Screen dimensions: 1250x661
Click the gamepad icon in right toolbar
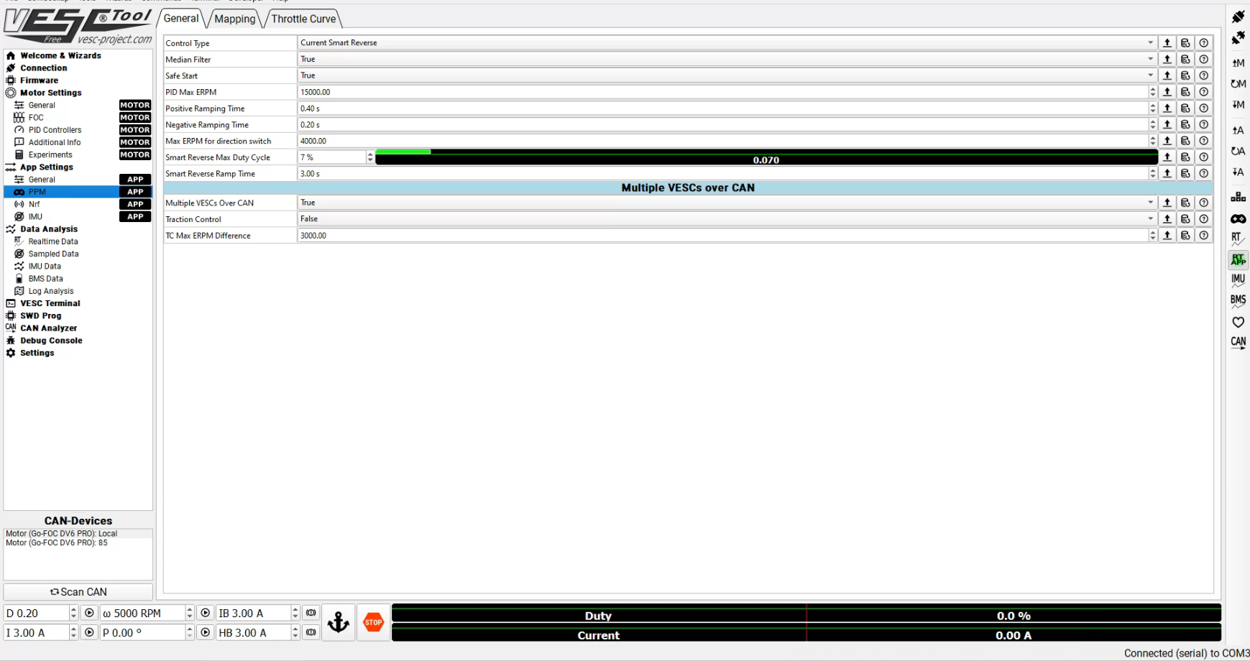click(x=1238, y=219)
